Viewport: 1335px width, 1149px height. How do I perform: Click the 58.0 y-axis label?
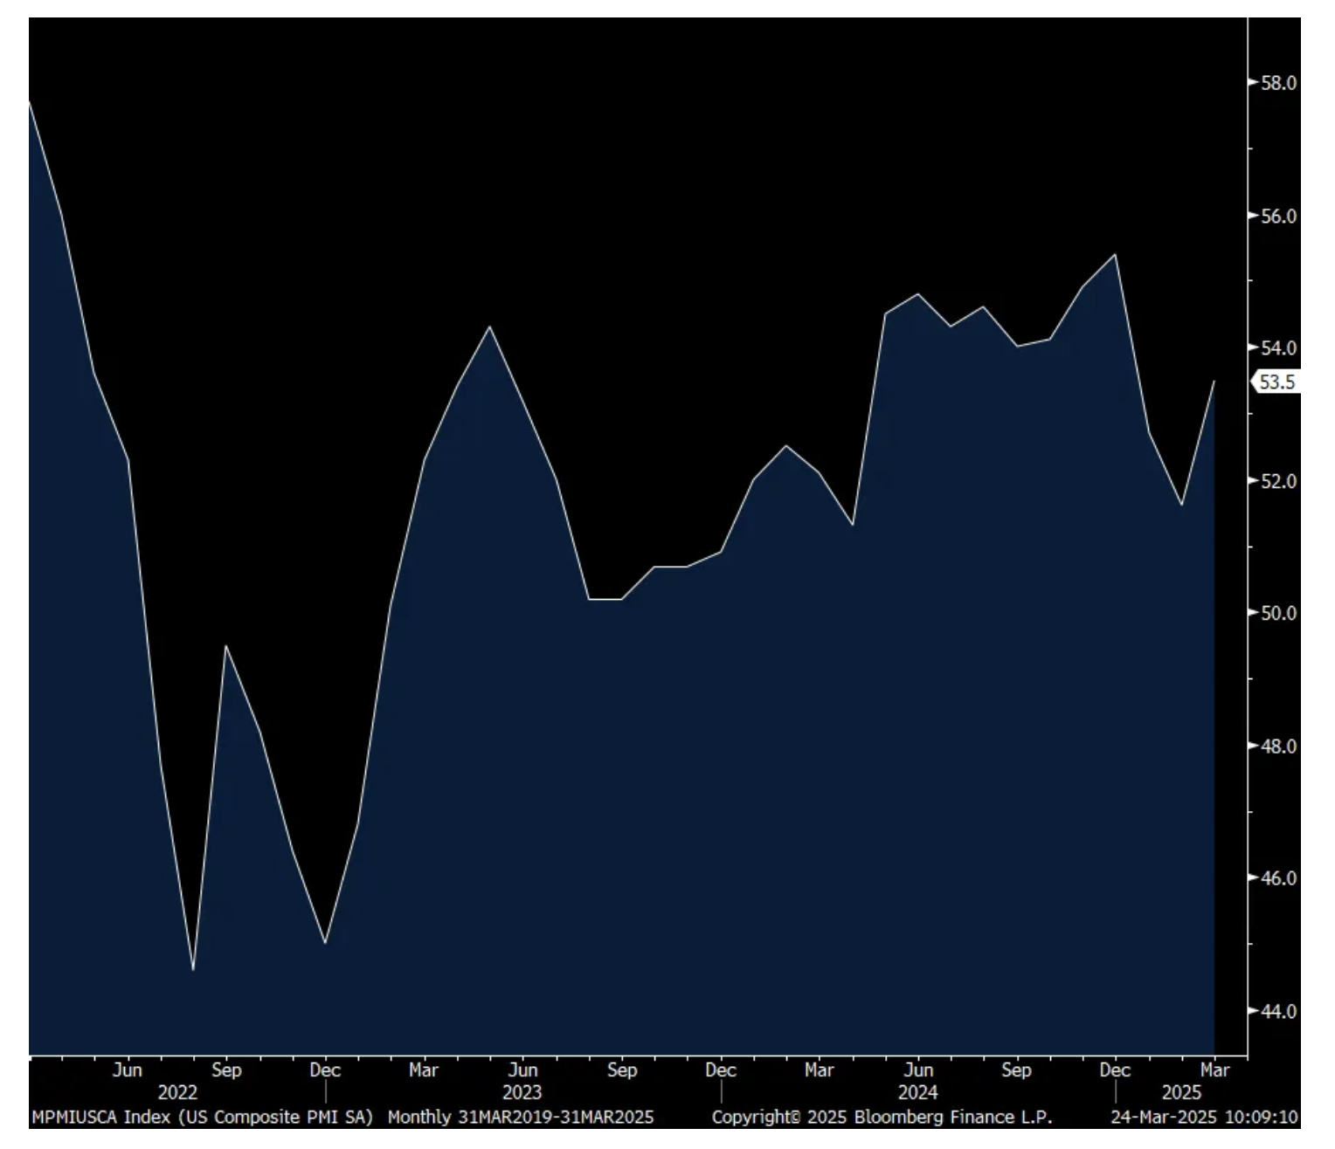pos(1278,84)
